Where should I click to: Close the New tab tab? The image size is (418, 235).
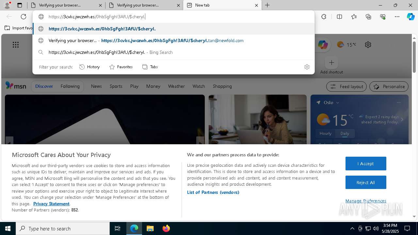(x=256, y=5)
